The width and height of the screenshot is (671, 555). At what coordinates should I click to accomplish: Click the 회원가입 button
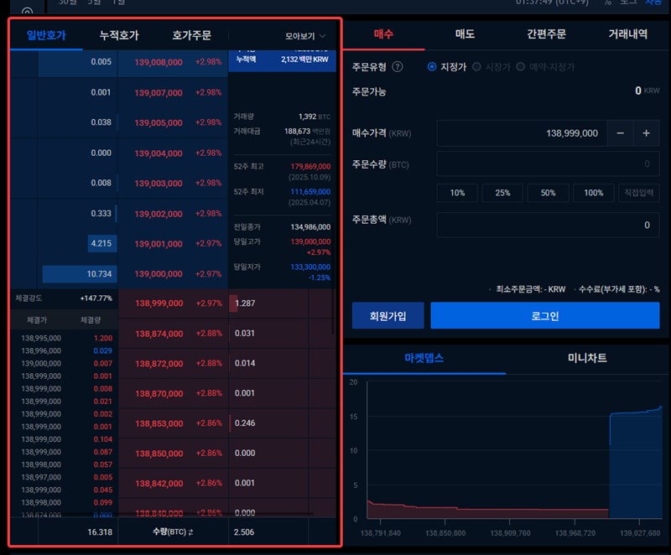388,316
